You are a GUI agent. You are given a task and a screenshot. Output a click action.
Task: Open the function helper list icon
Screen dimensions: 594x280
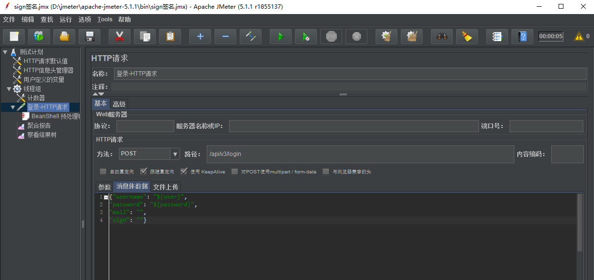497,36
